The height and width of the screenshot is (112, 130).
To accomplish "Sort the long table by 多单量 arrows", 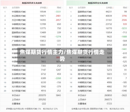I will pyautogui.click(x=47, y=8).
